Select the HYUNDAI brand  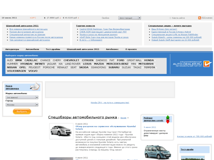26,64
